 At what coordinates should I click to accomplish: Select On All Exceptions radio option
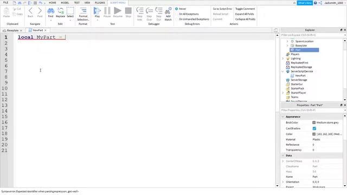point(177,14)
